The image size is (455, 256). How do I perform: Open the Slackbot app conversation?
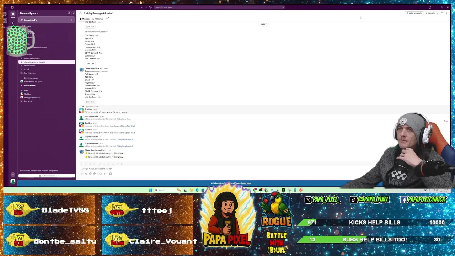27,94
